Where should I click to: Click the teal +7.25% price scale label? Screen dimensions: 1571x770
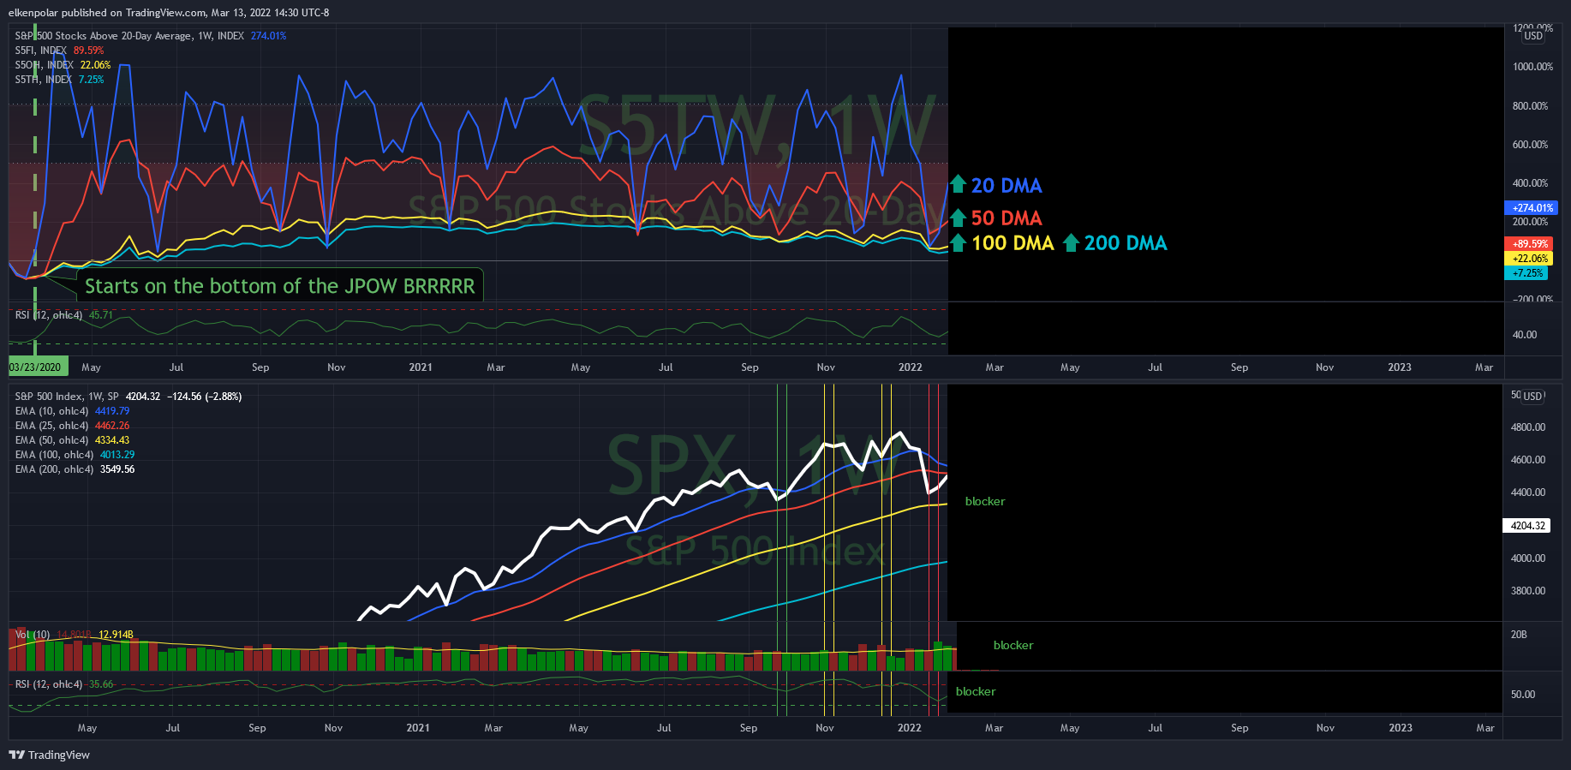click(x=1525, y=273)
